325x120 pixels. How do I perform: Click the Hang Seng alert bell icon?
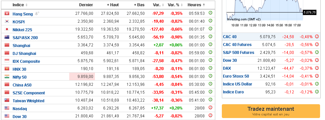point(37,14)
